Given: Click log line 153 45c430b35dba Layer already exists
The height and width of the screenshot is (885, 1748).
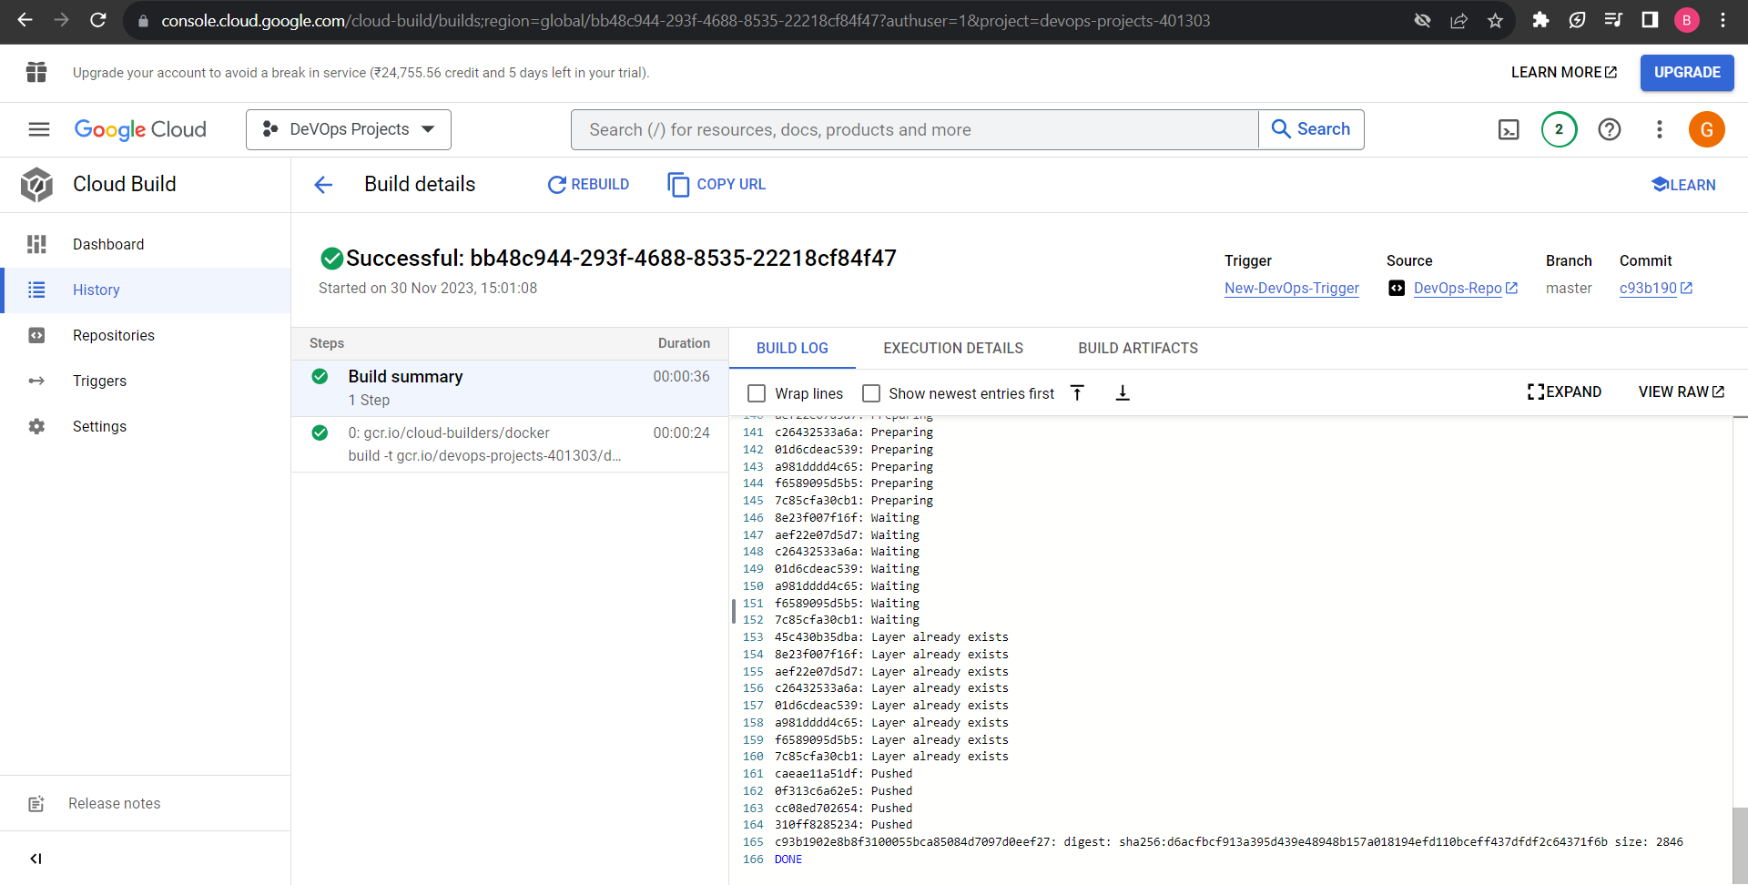Looking at the screenshot, I should [891, 637].
